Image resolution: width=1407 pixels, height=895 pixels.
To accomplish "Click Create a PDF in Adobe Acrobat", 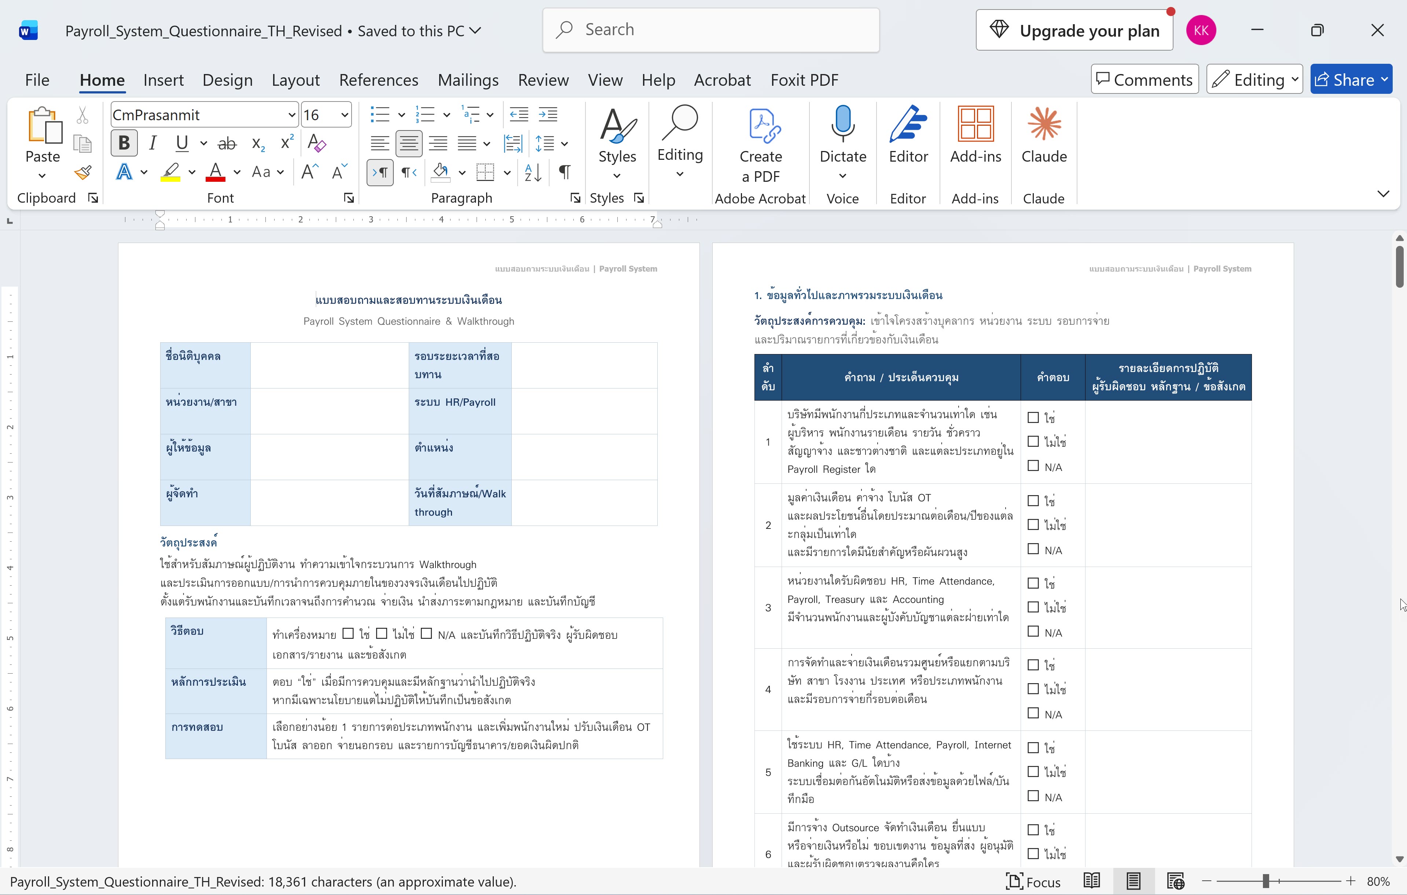I will 760,144.
